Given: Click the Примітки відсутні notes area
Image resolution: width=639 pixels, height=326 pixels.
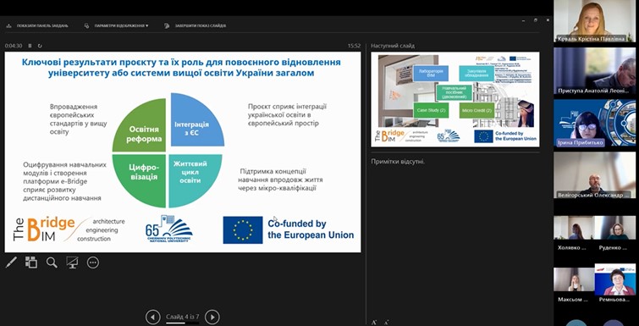Looking at the screenshot, I should click(398, 162).
